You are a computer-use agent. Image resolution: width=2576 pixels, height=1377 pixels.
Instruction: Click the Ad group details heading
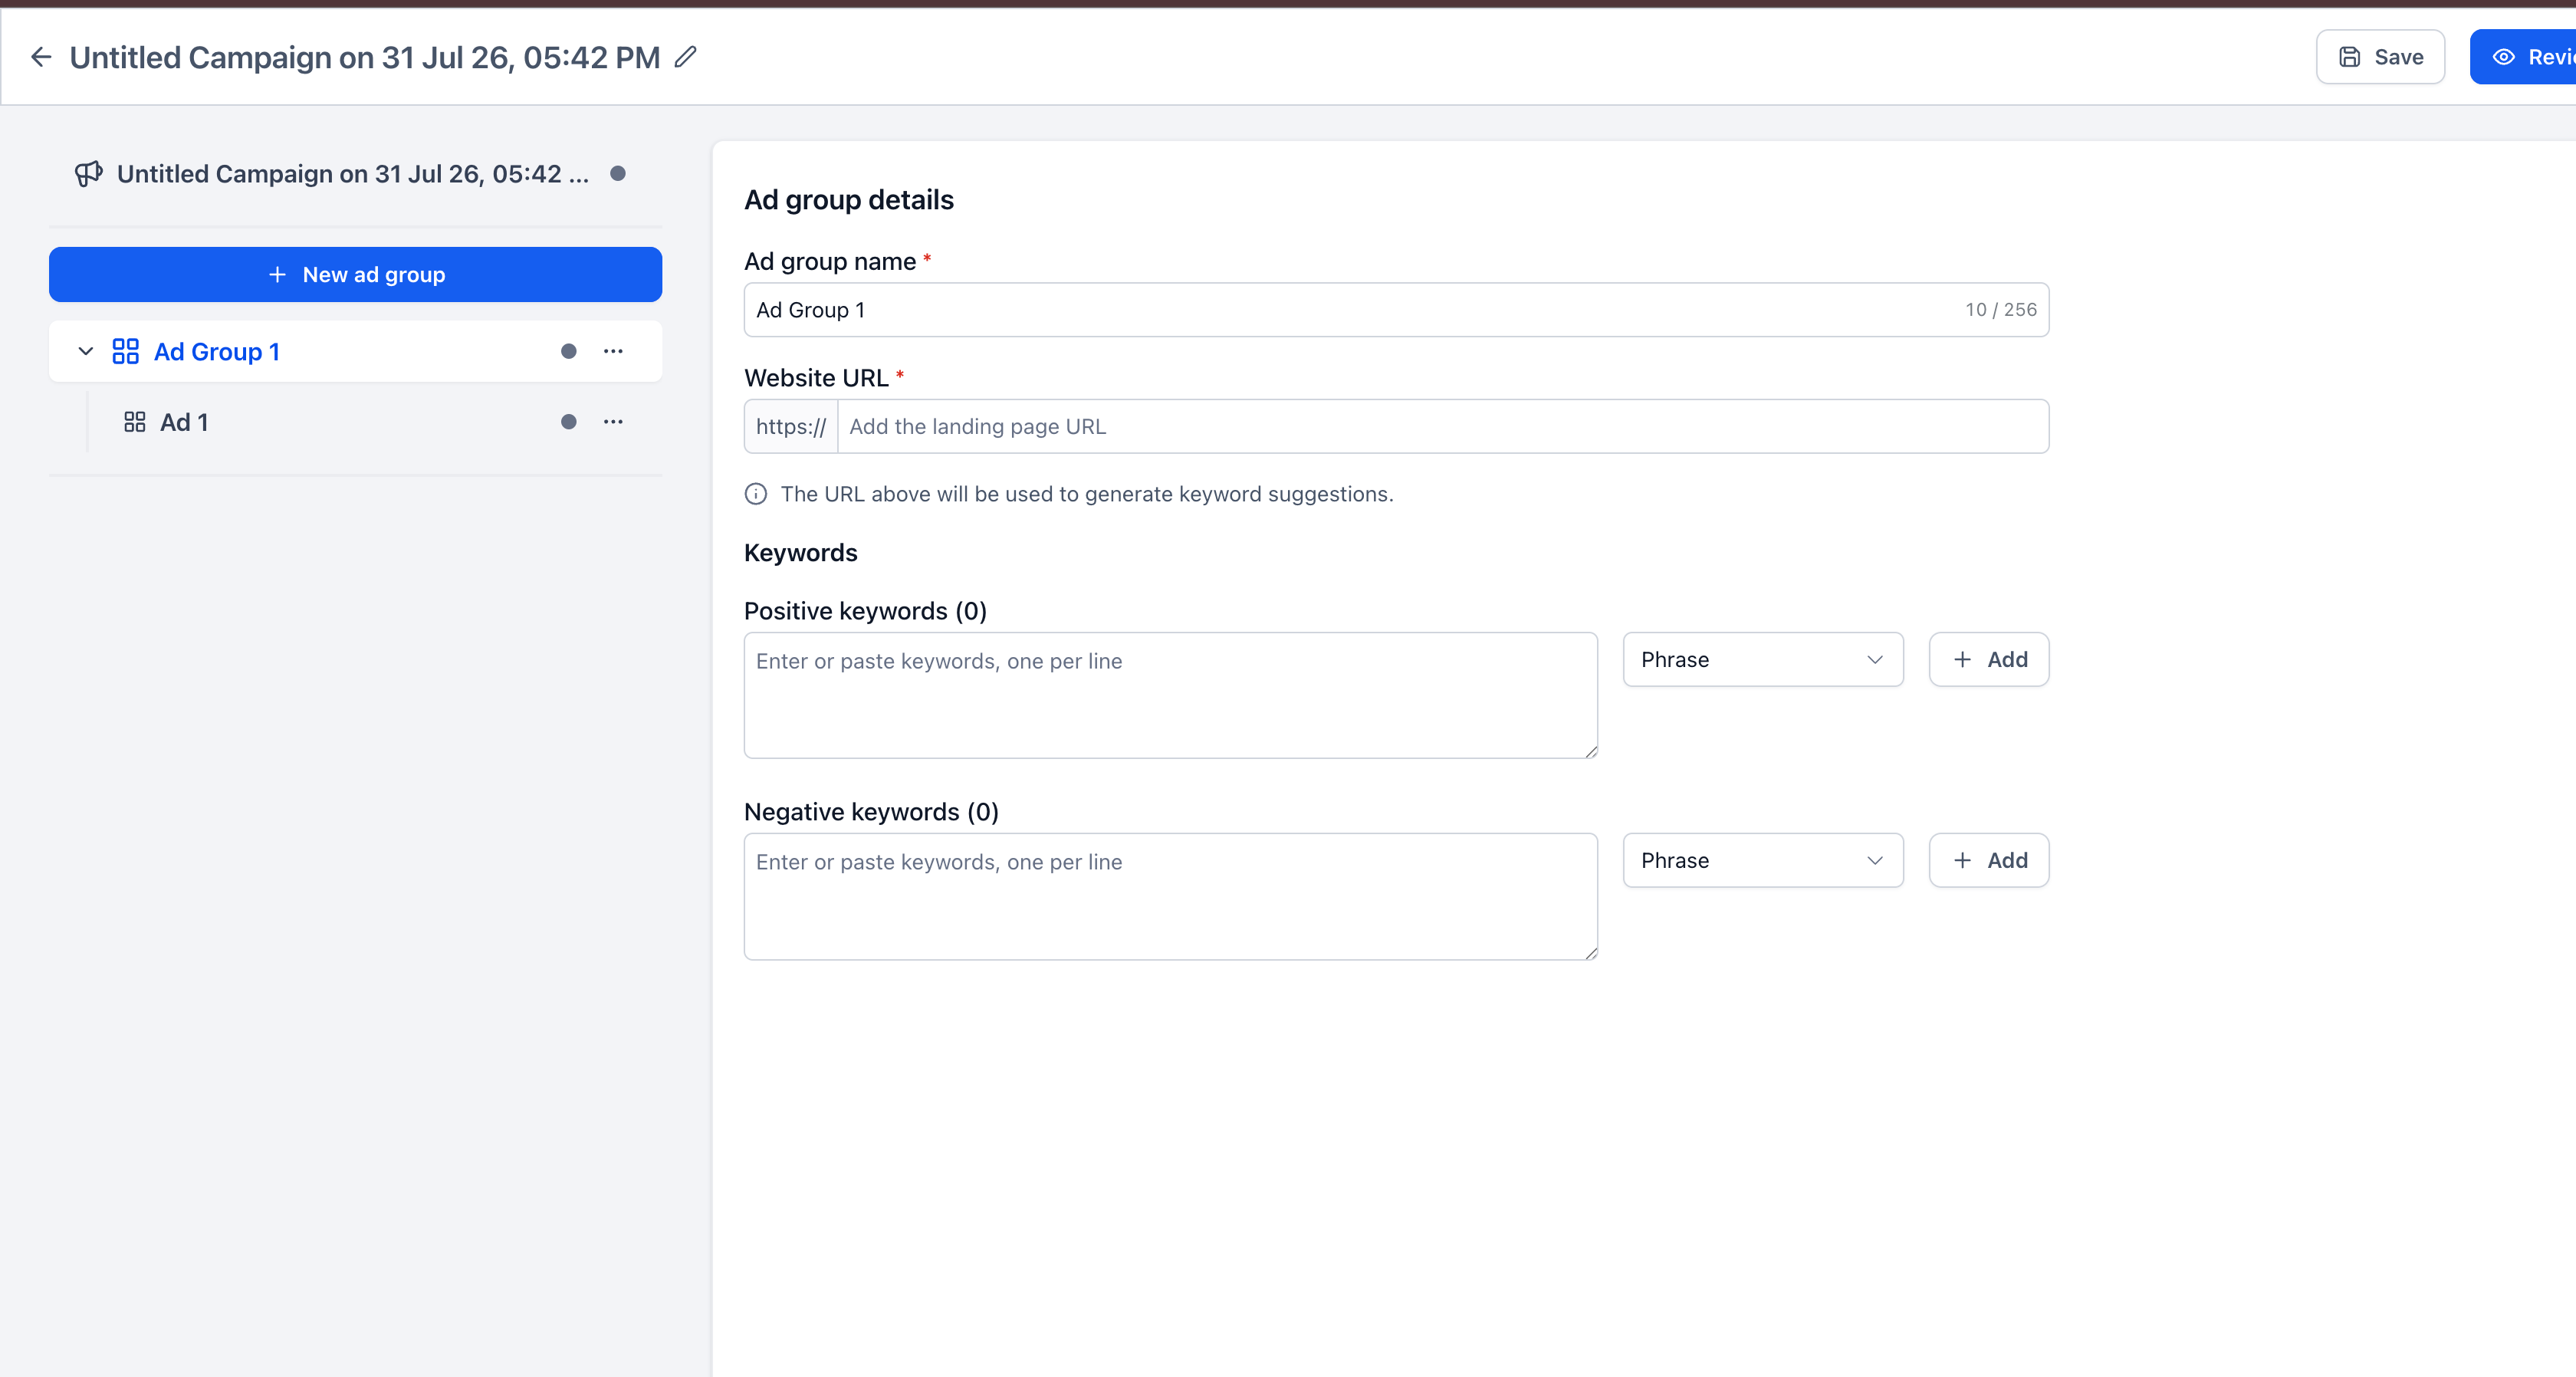[849, 200]
